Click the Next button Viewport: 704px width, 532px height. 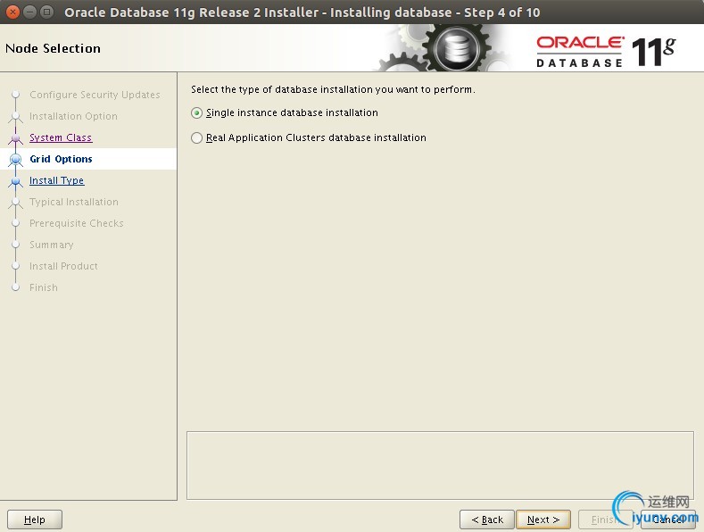tap(543, 520)
